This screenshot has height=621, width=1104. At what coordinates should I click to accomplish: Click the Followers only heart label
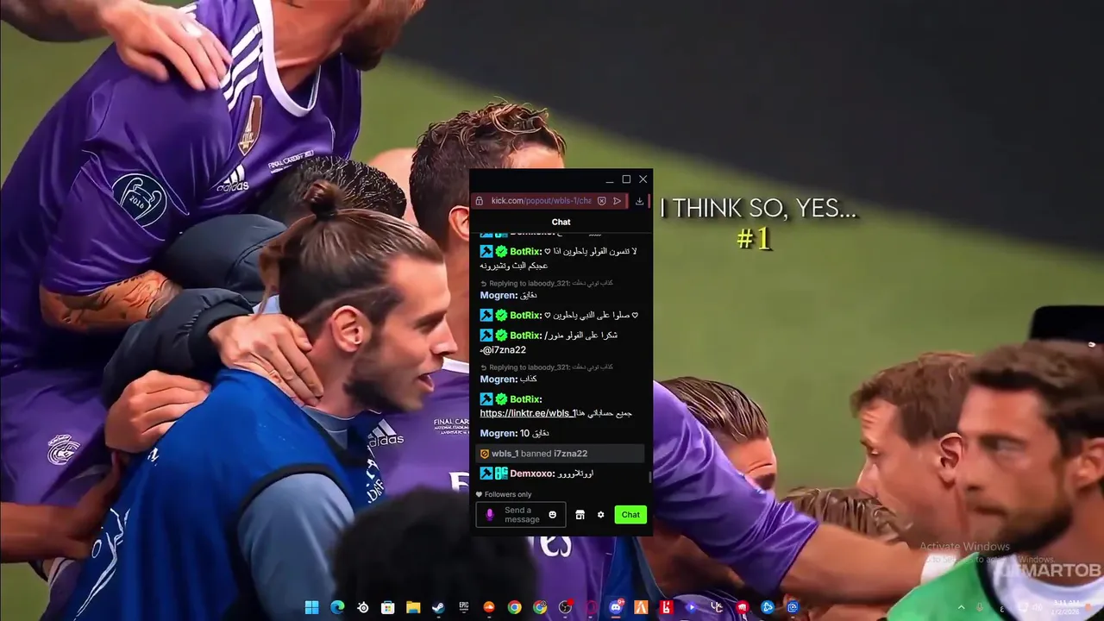pyautogui.click(x=504, y=495)
